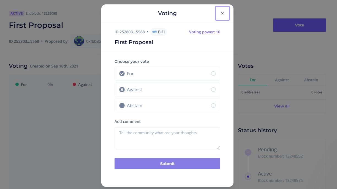The width and height of the screenshot is (337, 189).
Task: Submit the vote
Action: pos(167,164)
